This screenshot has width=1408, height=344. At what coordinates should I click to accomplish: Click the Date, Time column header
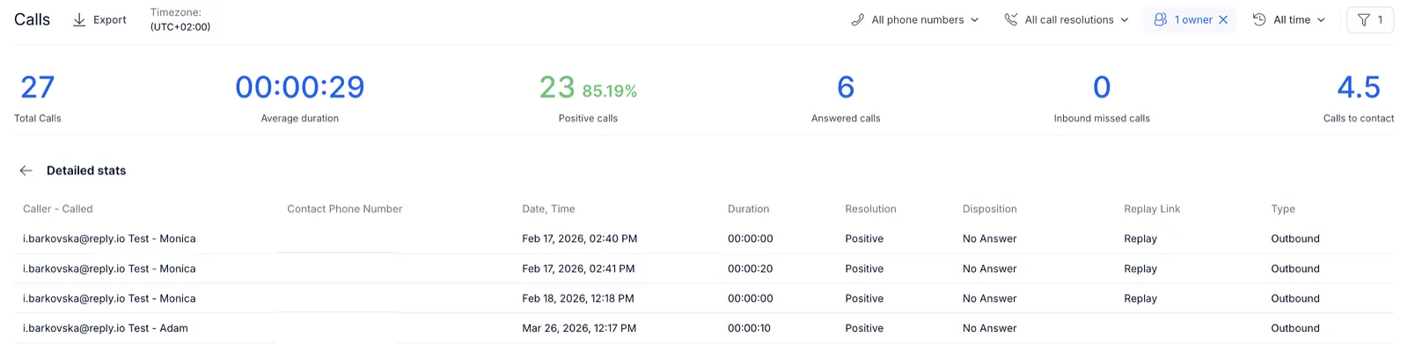[548, 209]
